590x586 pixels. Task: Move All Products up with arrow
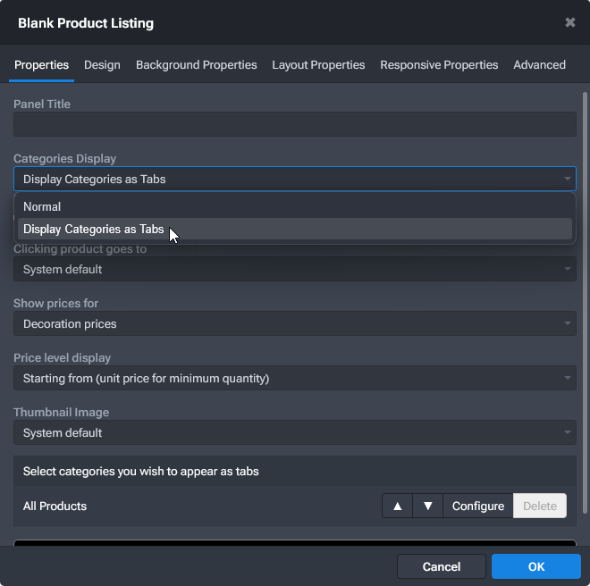397,506
